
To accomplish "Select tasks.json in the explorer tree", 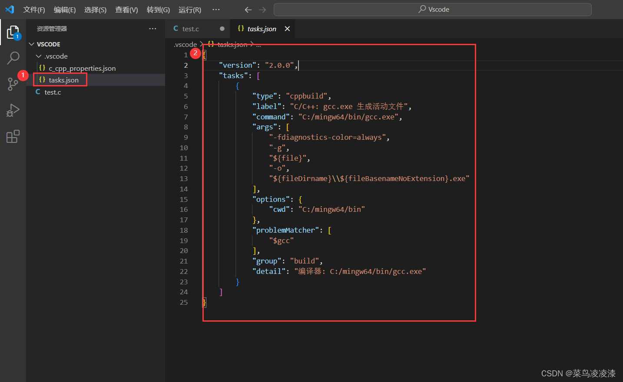I will (x=63, y=80).
